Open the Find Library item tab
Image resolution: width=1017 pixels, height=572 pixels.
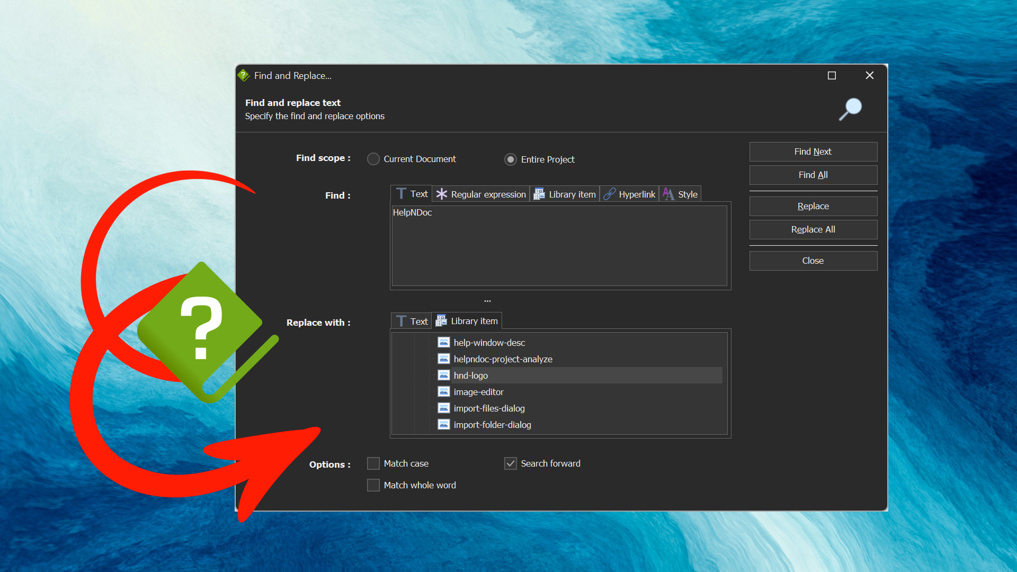[565, 194]
